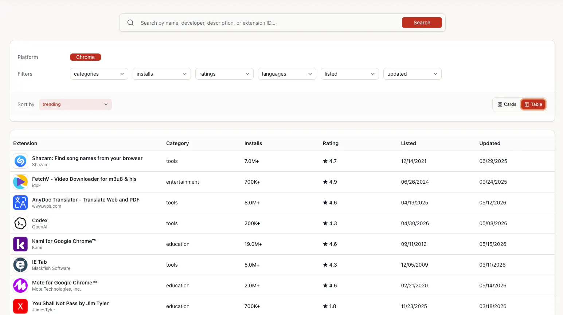563x315 pixels.
Task: Click the updated date 06/29/2025
Action: point(493,161)
